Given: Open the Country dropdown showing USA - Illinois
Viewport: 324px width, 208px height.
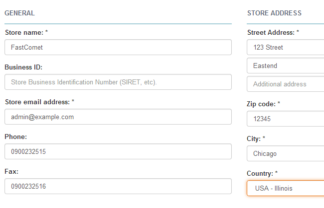Looking at the screenshot, I should coord(285,189).
